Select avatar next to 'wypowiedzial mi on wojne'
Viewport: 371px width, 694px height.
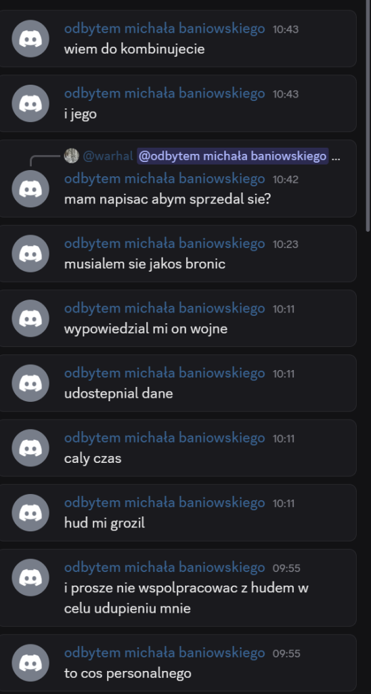coord(30,319)
